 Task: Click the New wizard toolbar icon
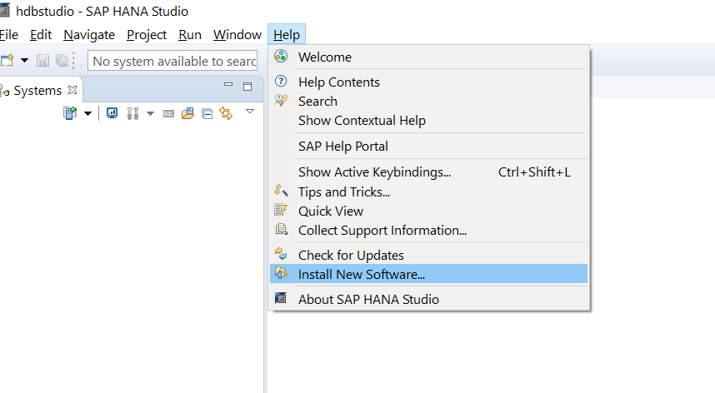point(7,61)
